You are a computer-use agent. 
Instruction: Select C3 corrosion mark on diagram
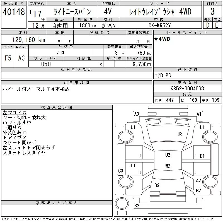point(121,171)
